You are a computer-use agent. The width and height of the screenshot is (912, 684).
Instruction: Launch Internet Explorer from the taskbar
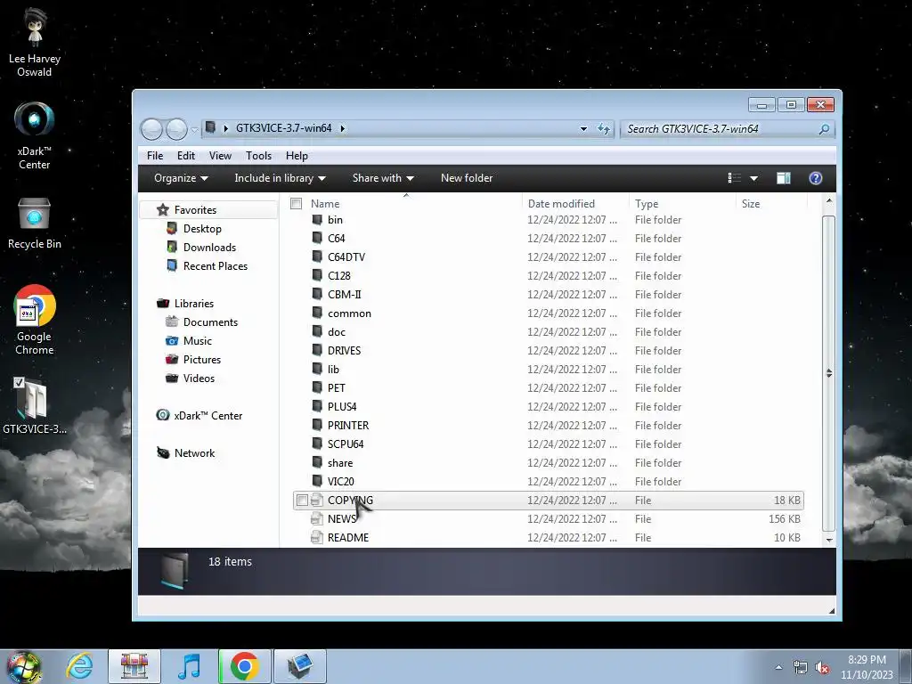[79, 666]
